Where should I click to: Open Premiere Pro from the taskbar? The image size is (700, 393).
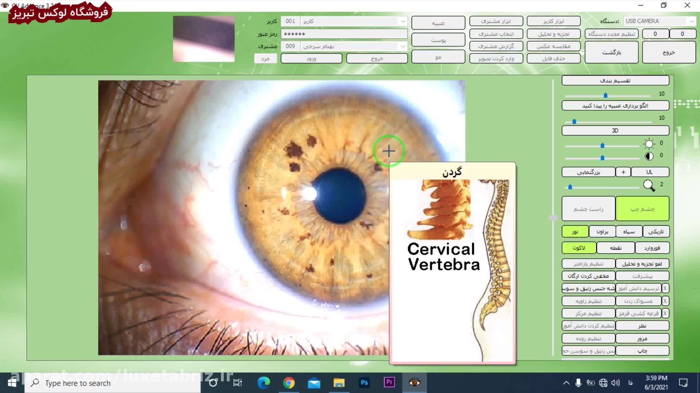[x=389, y=382]
